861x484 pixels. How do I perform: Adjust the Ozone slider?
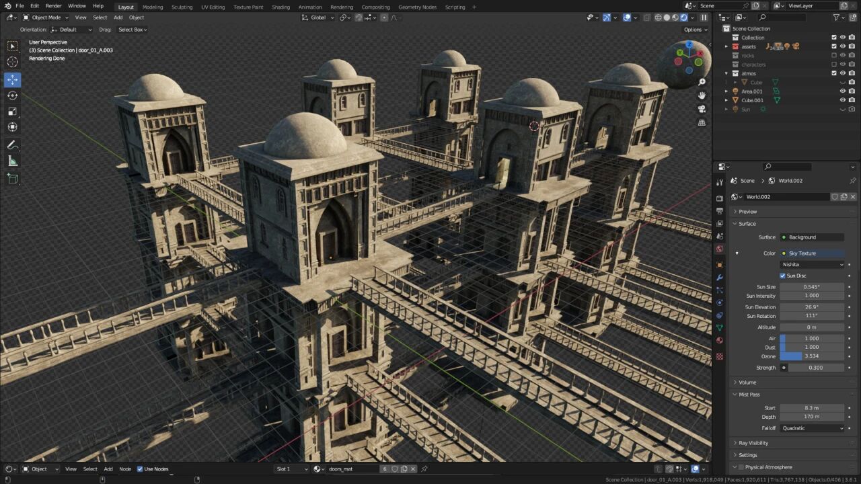[812, 356]
